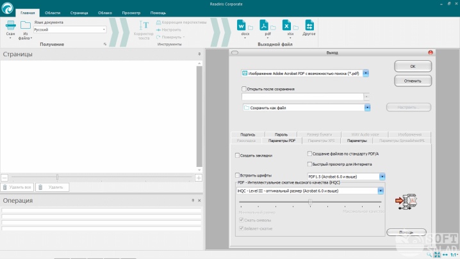Click the Отменить button

tap(413, 81)
